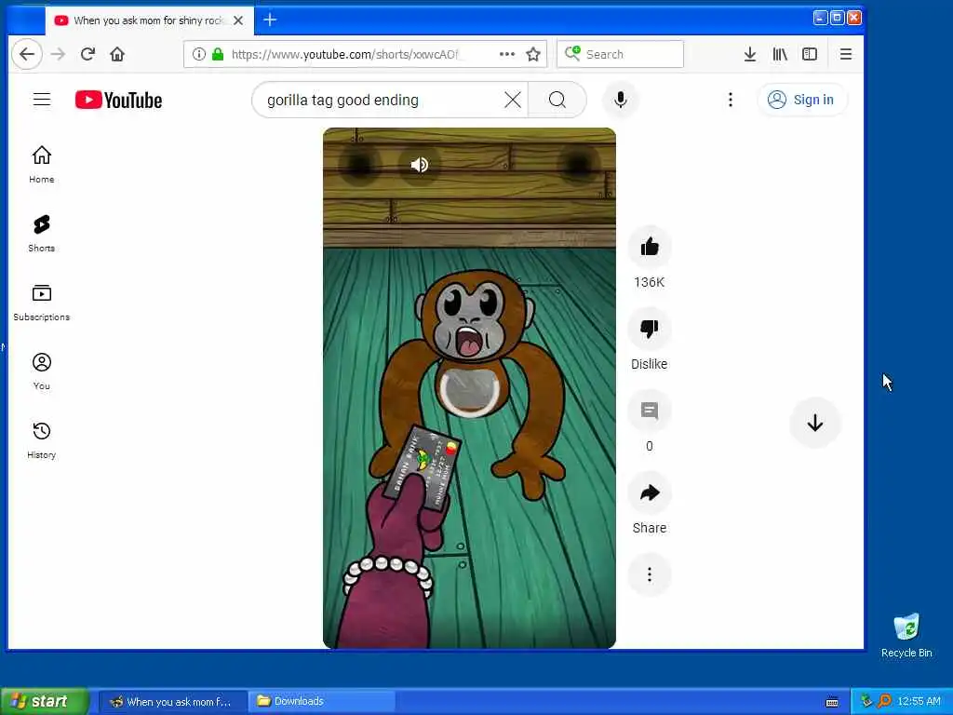Click the on-screen keyboard tray icon
This screenshot has width=953, height=715.
(832, 702)
